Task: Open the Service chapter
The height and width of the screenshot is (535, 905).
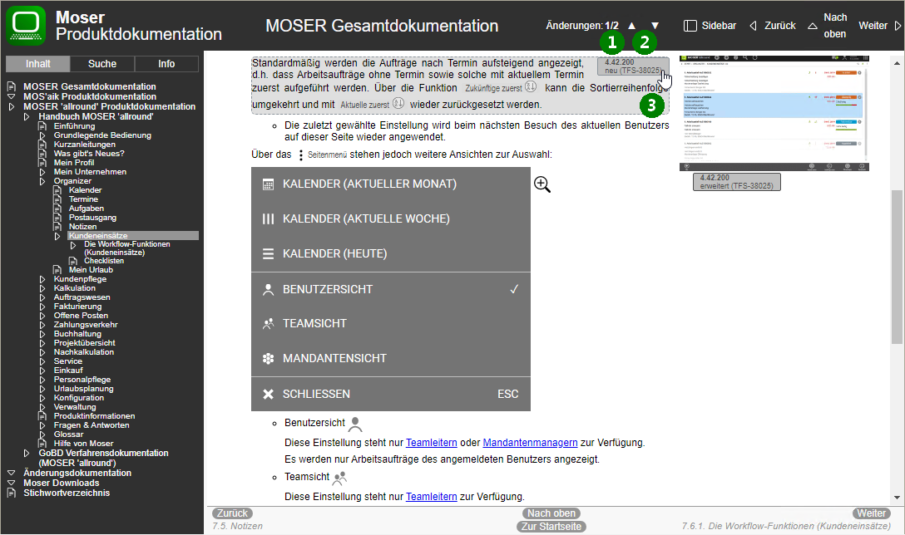Action: (68, 361)
